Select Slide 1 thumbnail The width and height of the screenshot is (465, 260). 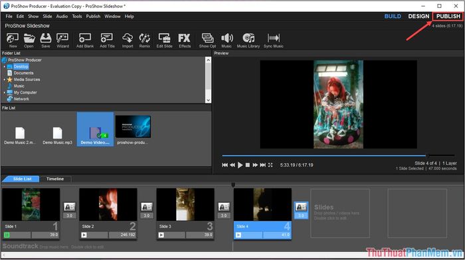31,204
